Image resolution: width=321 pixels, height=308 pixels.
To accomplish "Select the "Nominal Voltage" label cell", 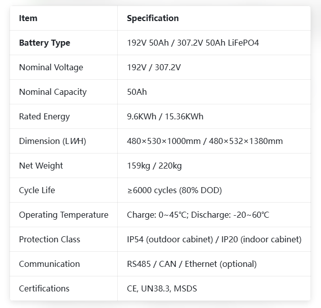I will click(51, 67).
